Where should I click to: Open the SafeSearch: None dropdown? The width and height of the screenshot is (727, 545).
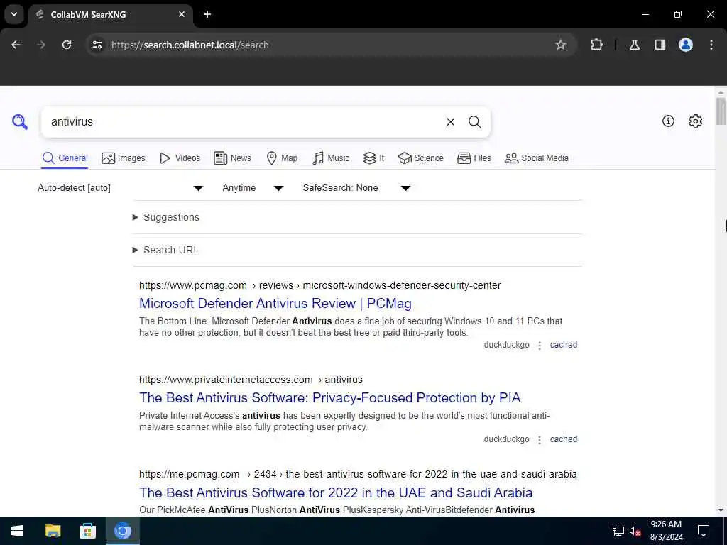click(356, 187)
